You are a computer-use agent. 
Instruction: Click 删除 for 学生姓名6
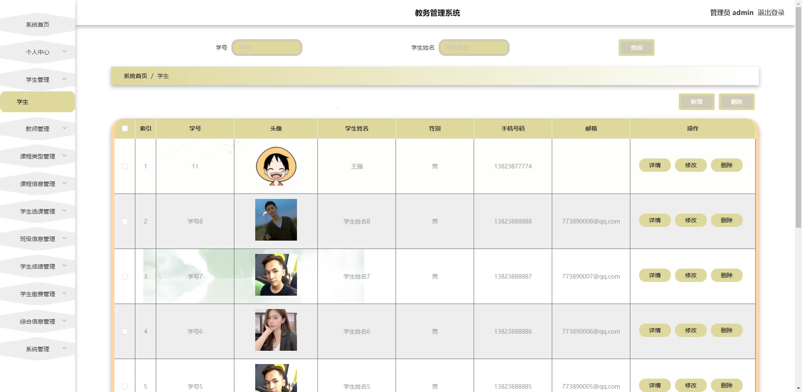726,330
